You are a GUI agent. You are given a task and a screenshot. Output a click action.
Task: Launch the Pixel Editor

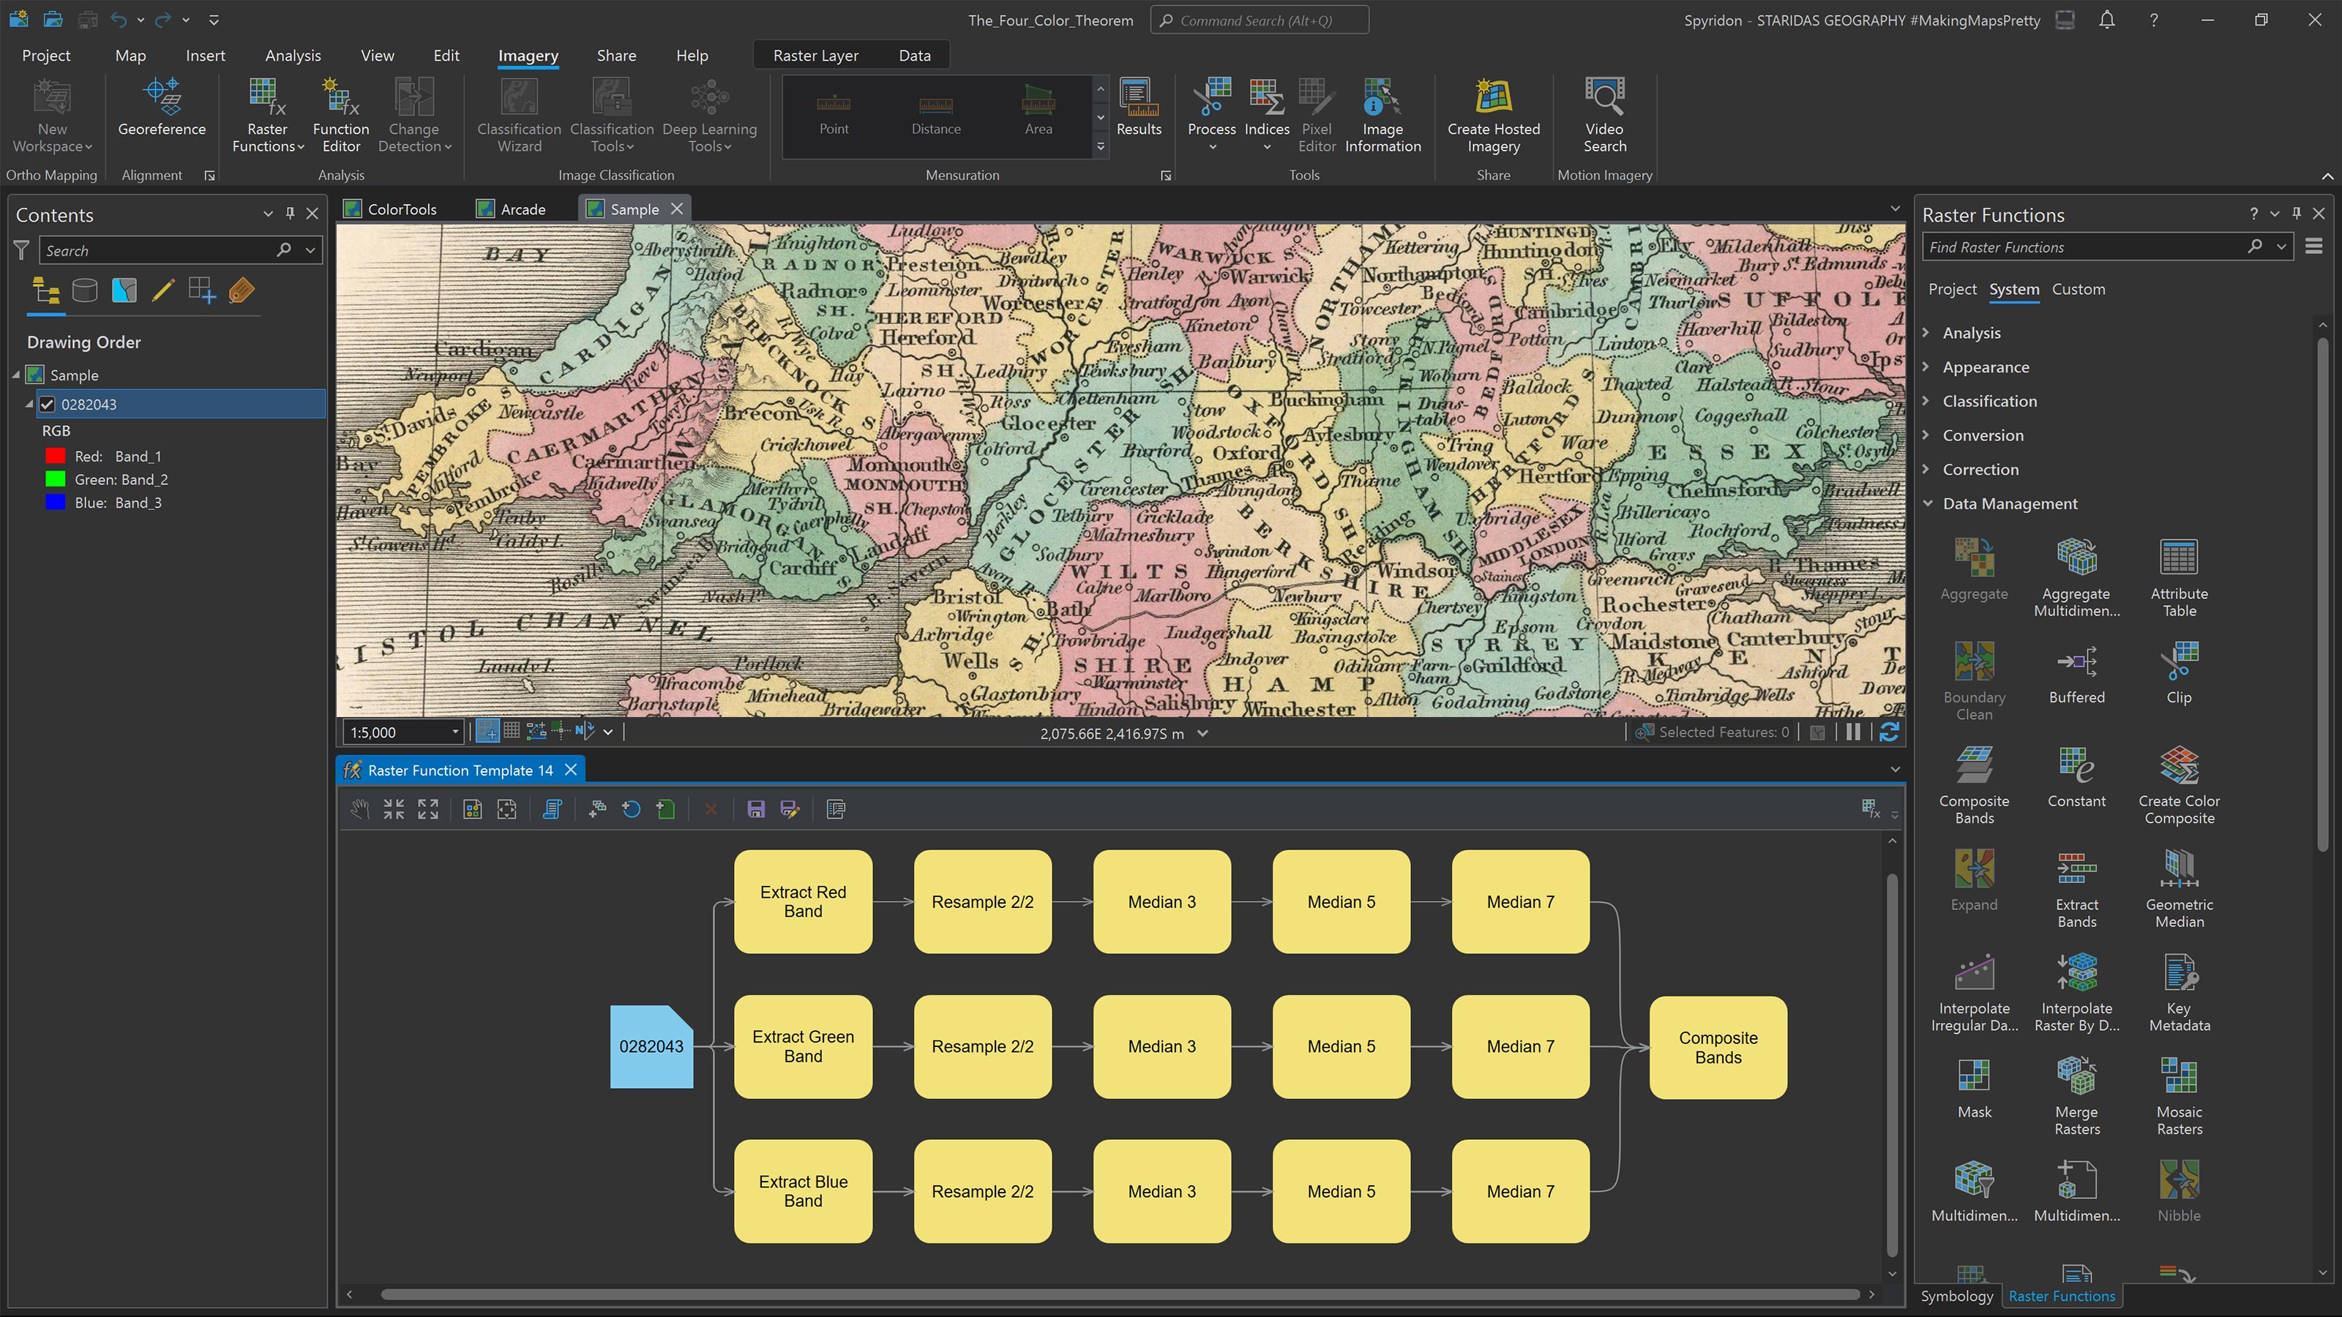point(1316,116)
